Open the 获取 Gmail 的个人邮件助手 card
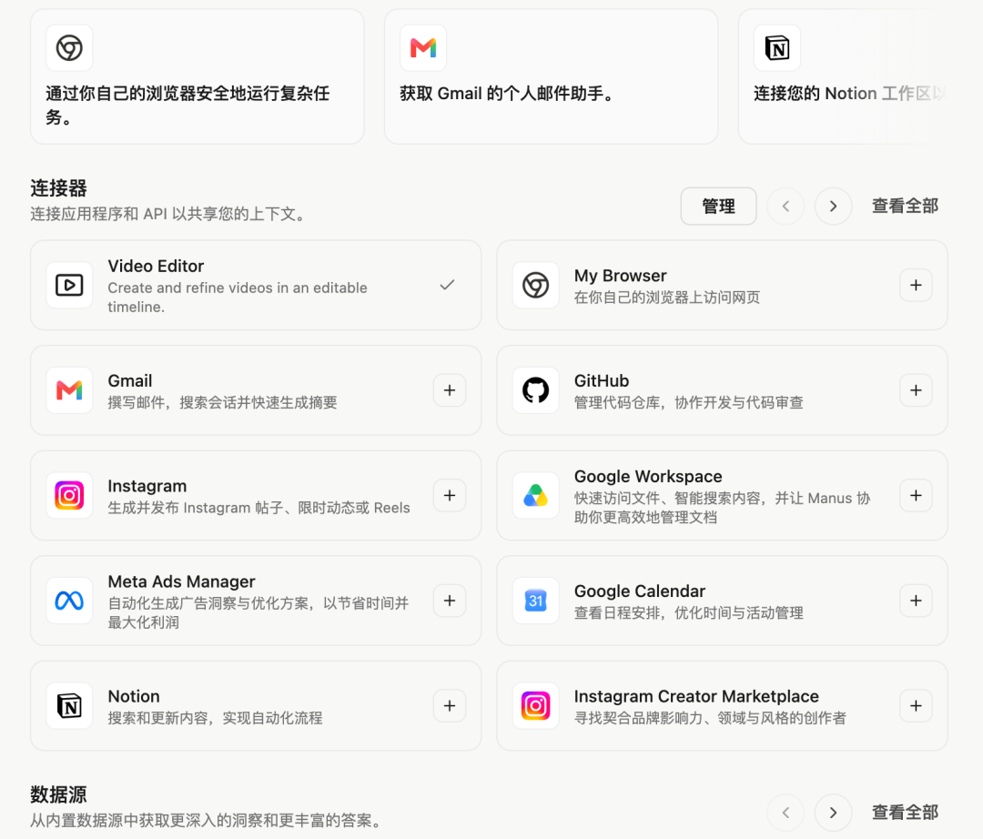The height and width of the screenshot is (839, 983). (551, 76)
